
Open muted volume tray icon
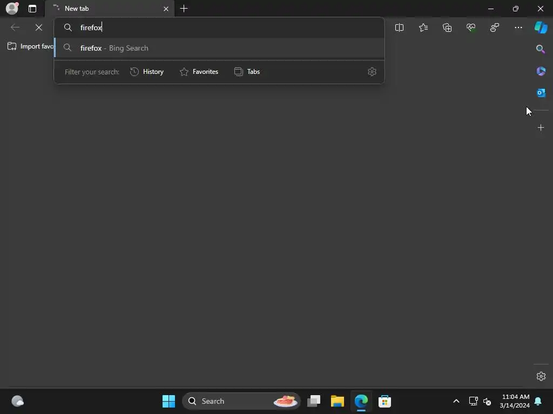tap(487, 401)
